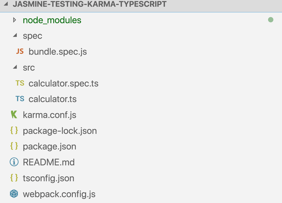282x203 pixels.
Task: Click the JS icon beside bundle.spec.js
Action: [x=20, y=51]
